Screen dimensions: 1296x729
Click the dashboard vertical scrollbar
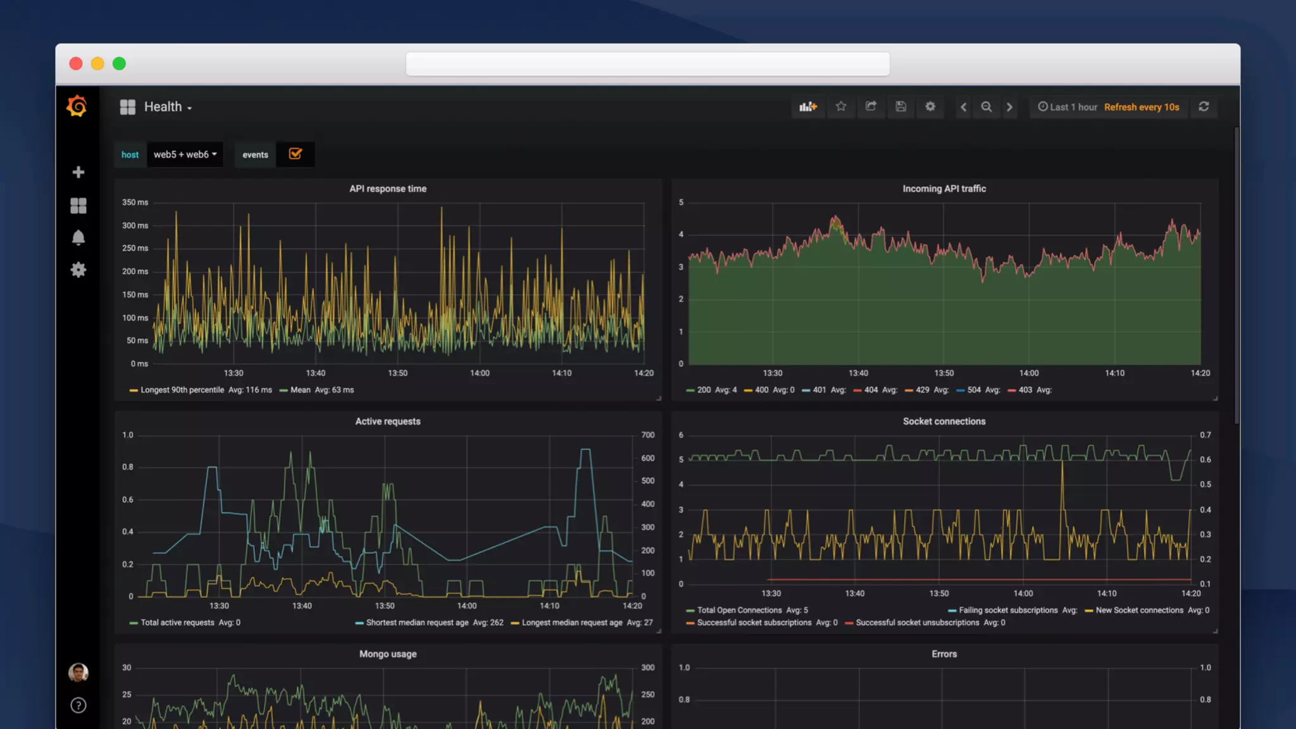click(1237, 276)
